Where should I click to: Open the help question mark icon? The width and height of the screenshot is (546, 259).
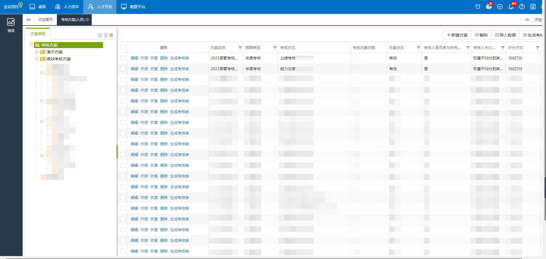tap(522, 7)
